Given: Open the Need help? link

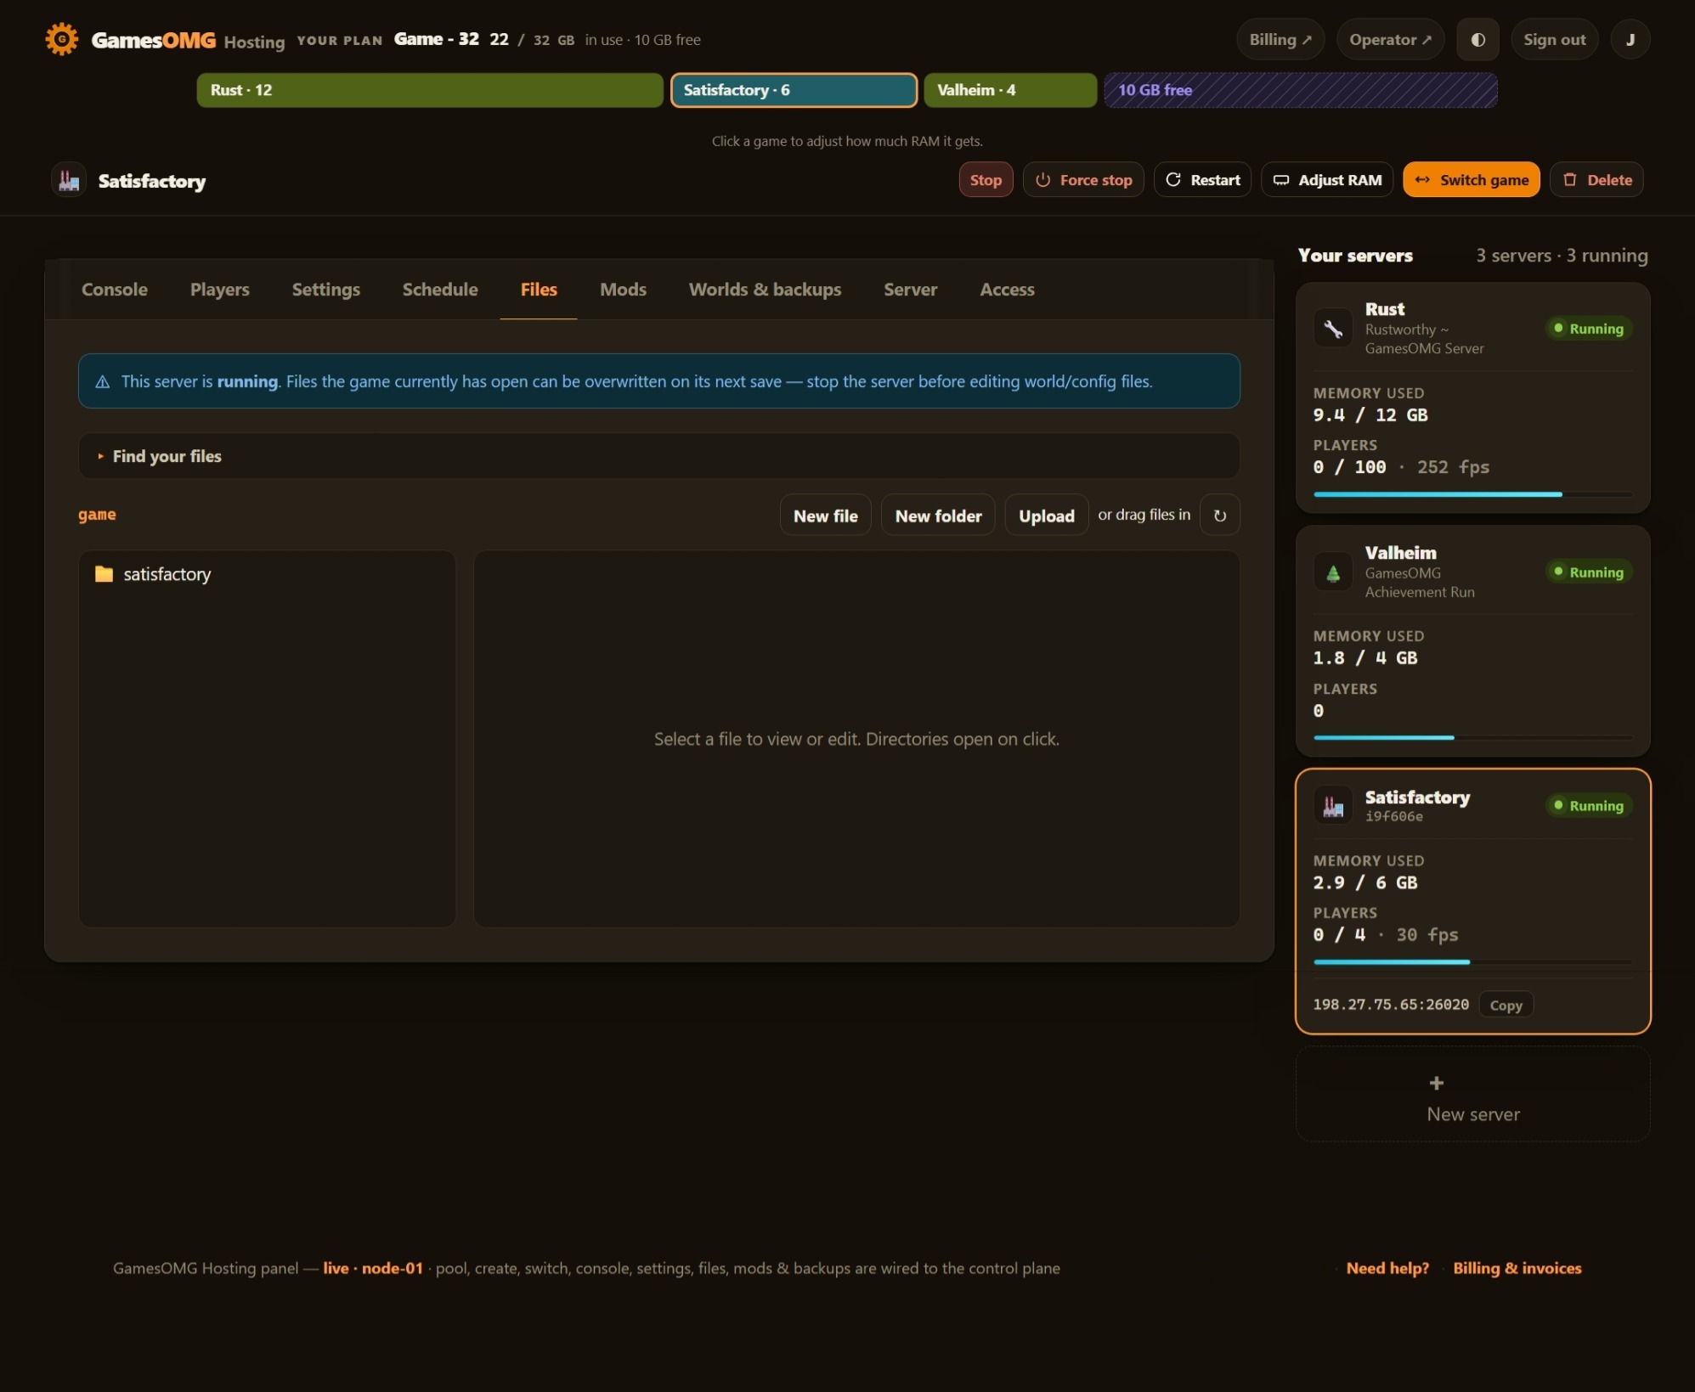Looking at the screenshot, I should point(1387,1268).
